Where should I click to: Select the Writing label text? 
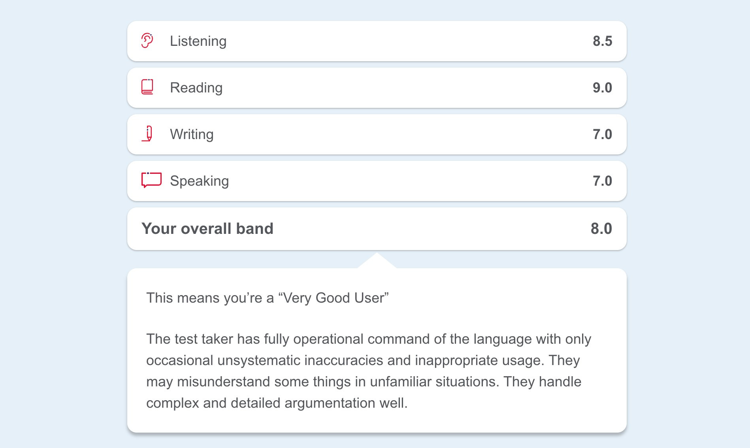[x=192, y=134]
